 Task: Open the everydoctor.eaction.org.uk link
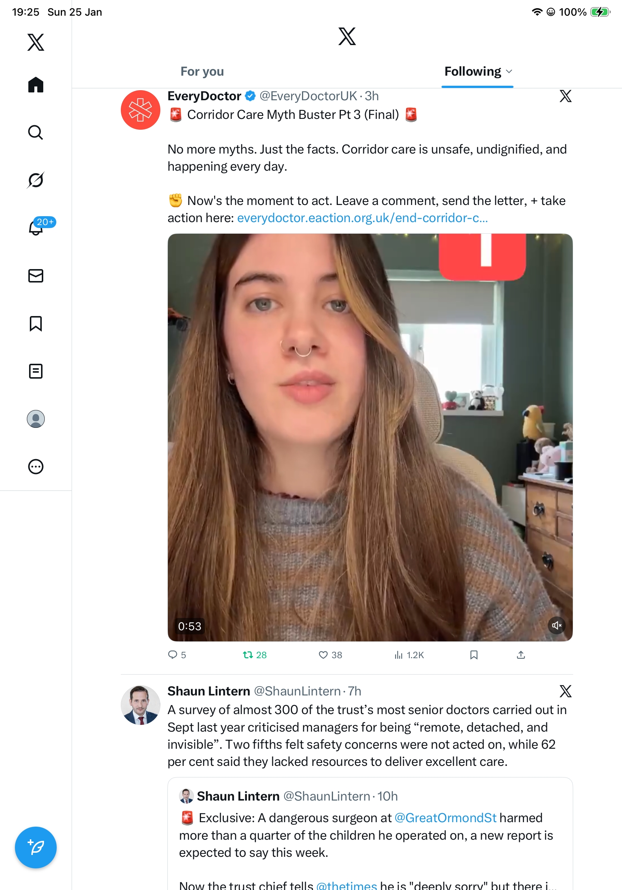tap(362, 218)
